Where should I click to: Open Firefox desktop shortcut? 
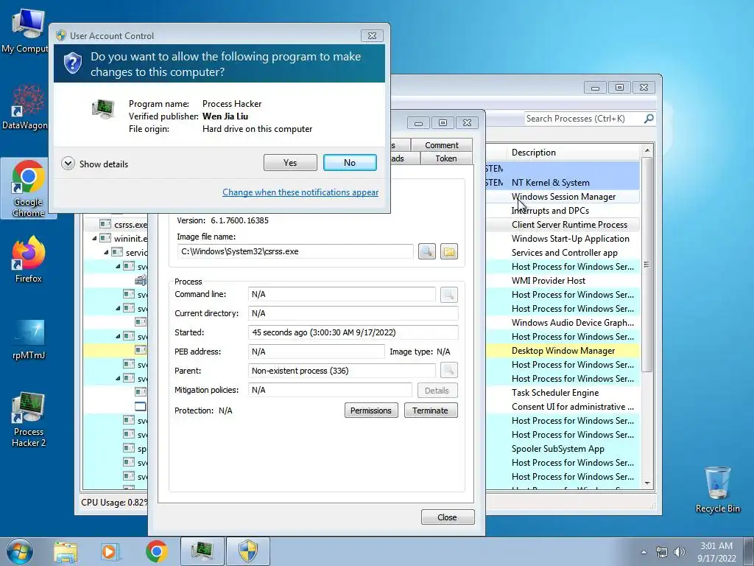pos(28,259)
